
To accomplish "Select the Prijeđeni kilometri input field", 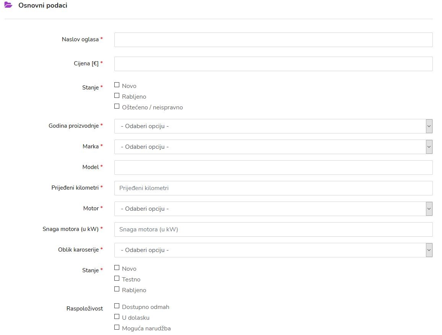I will [273, 188].
